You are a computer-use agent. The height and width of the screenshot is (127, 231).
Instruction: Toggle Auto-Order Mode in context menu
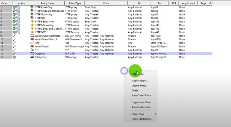click(141, 107)
